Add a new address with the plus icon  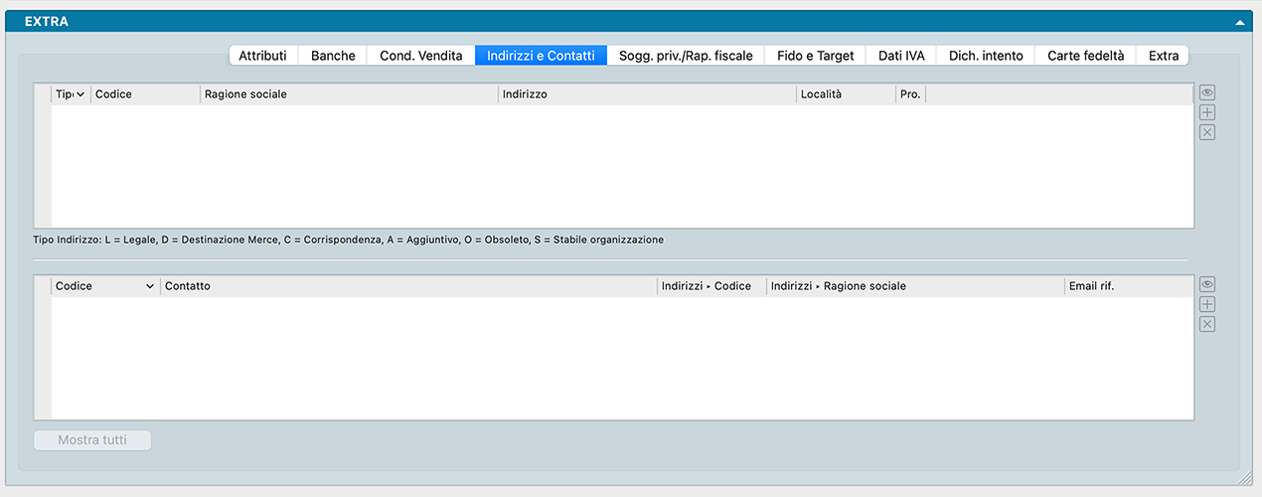click(1207, 112)
